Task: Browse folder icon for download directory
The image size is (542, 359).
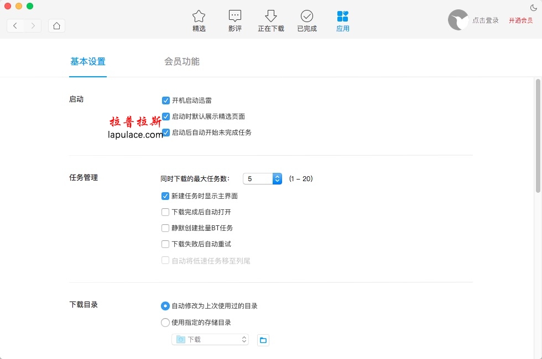Action: pos(263,340)
